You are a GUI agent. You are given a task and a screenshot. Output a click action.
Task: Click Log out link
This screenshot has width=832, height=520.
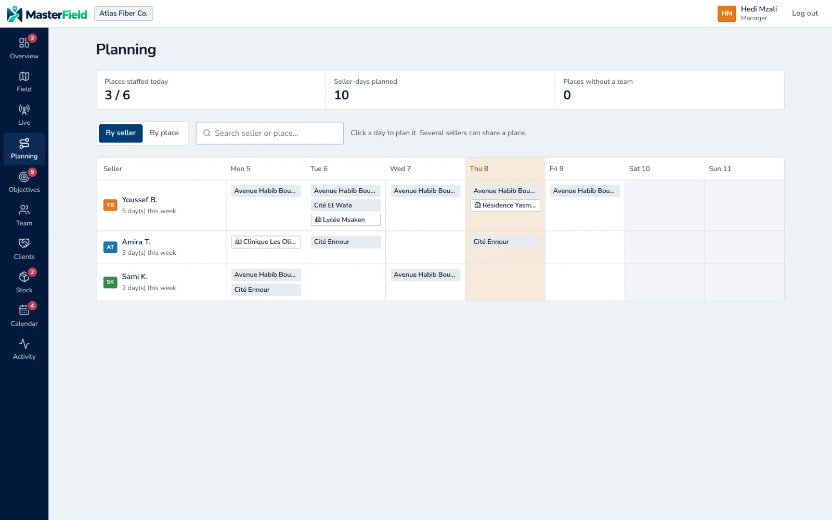[x=805, y=14]
